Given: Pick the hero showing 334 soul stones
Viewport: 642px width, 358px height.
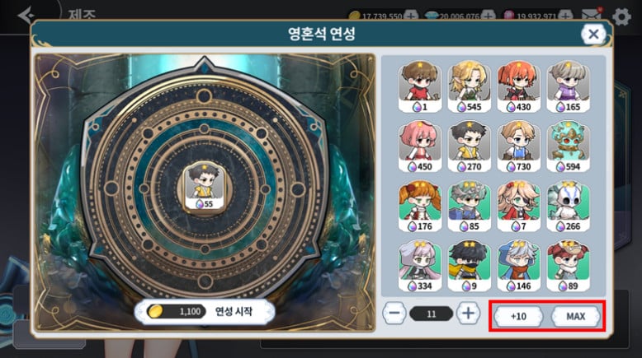Looking at the screenshot, I should [420, 266].
